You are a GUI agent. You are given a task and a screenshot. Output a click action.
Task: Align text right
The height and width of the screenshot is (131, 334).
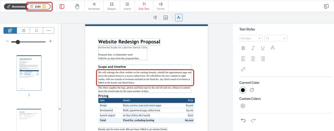tap(263, 59)
